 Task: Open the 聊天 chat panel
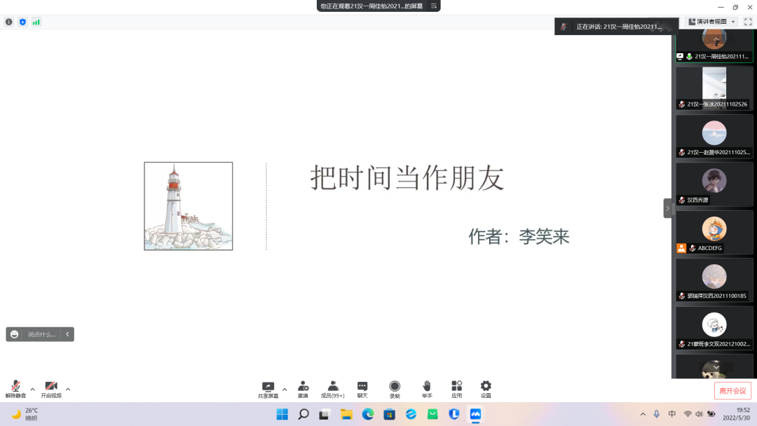[x=362, y=387]
